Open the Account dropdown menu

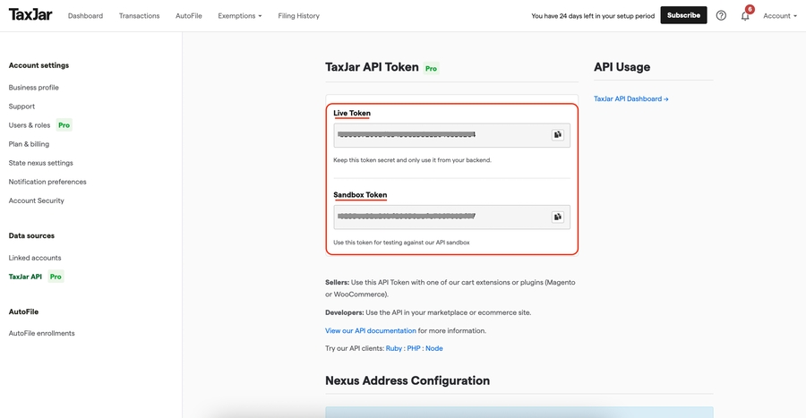[779, 16]
